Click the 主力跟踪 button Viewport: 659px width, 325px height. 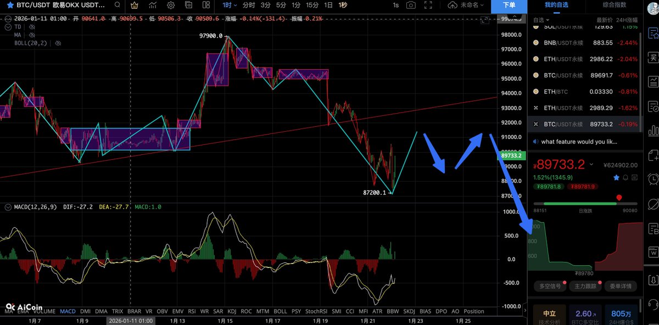tap(585, 286)
